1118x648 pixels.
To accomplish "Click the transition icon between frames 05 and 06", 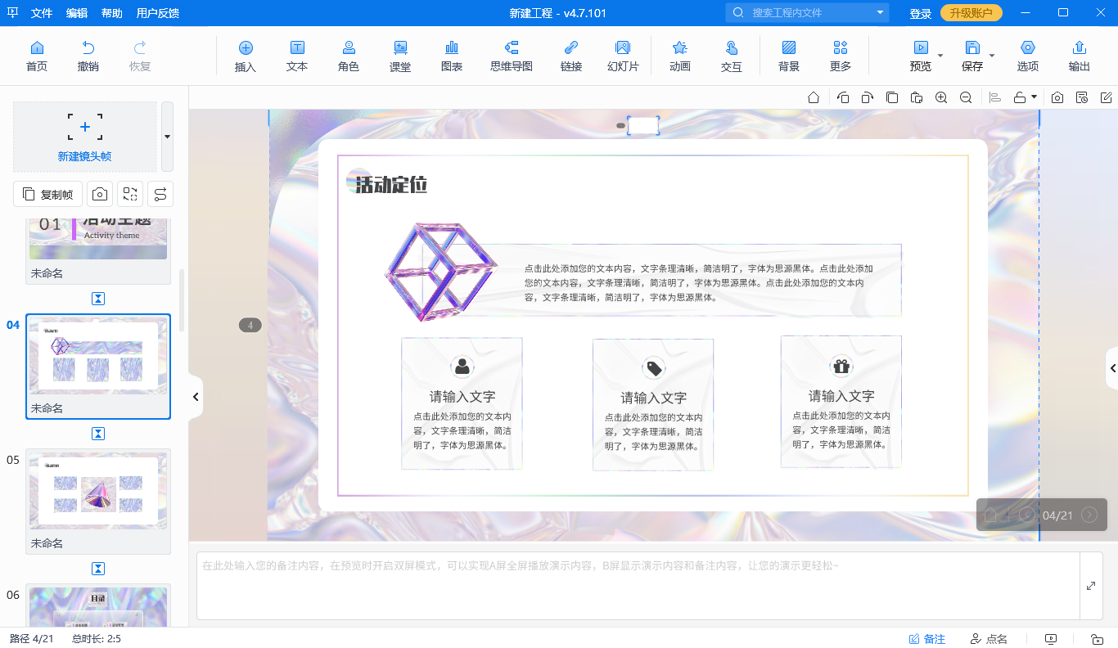I will coord(98,569).
